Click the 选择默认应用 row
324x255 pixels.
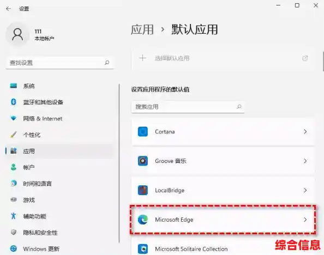(x=223, y=58)
